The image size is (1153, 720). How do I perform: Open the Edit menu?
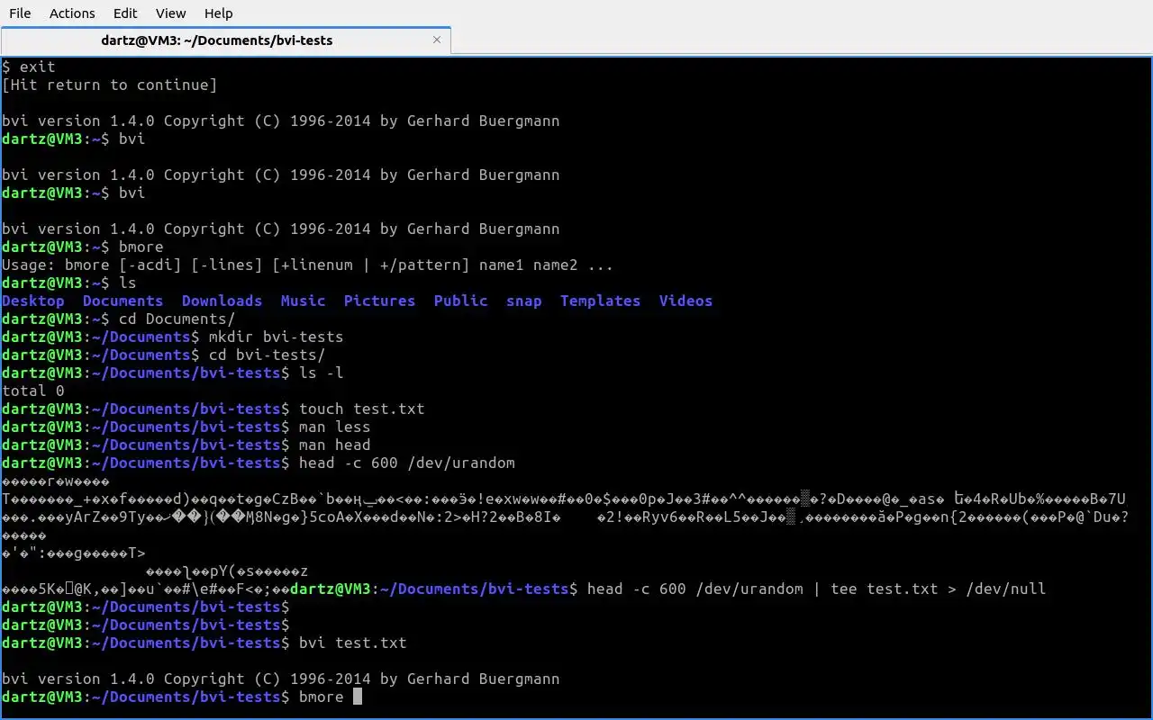(x=125, y=13)
